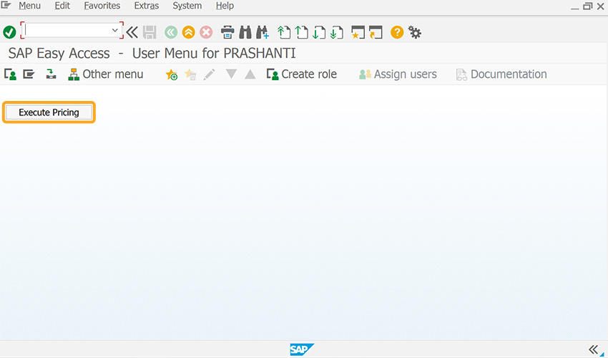
Task: Click the red Cancel icon
Action: tap(206, 32)
